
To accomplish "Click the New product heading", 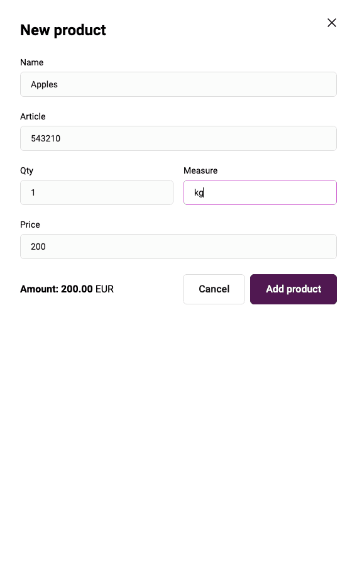I will point(63,30).
